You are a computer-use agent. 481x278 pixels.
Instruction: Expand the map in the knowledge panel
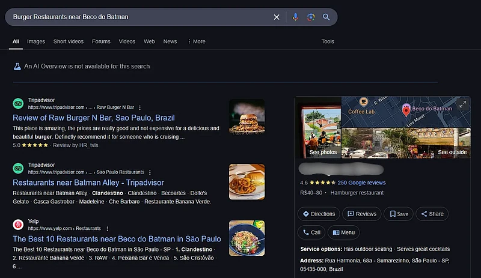(462, 104)
